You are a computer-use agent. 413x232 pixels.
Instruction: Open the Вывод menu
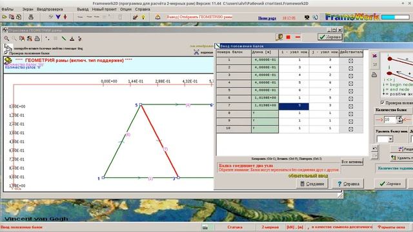click(83, 9)
